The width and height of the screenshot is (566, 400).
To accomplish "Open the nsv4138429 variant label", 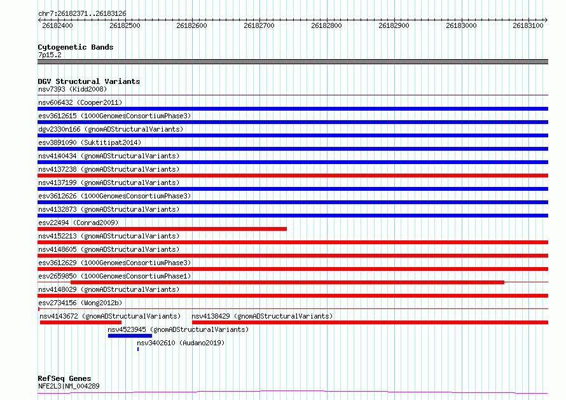I will pyautogui.click(x=262, y=316).
